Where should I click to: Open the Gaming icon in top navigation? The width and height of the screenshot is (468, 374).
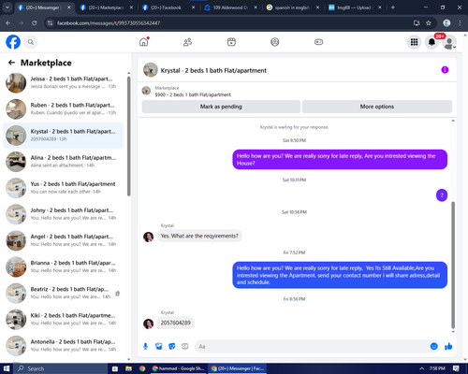(x=318, y=42)
